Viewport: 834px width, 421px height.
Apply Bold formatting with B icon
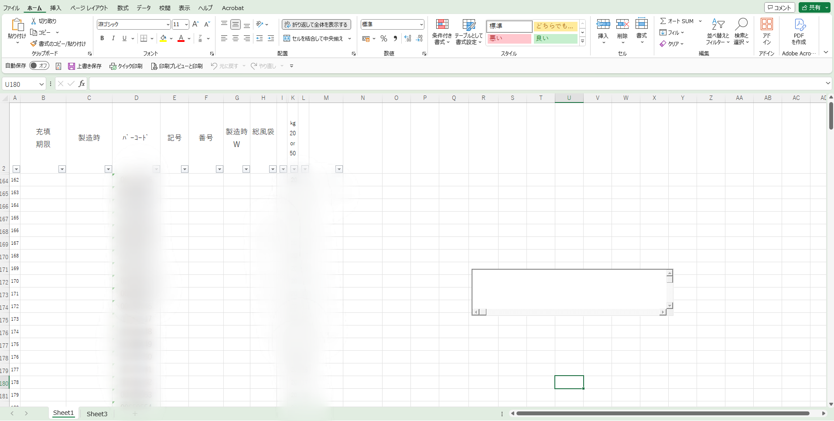[x=102, y=38]
